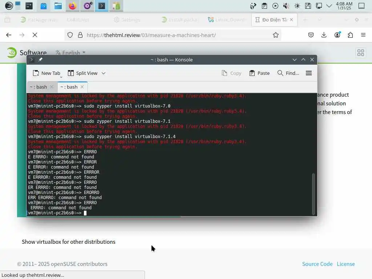Open the Source Code footer link

[x=317, y=264]
